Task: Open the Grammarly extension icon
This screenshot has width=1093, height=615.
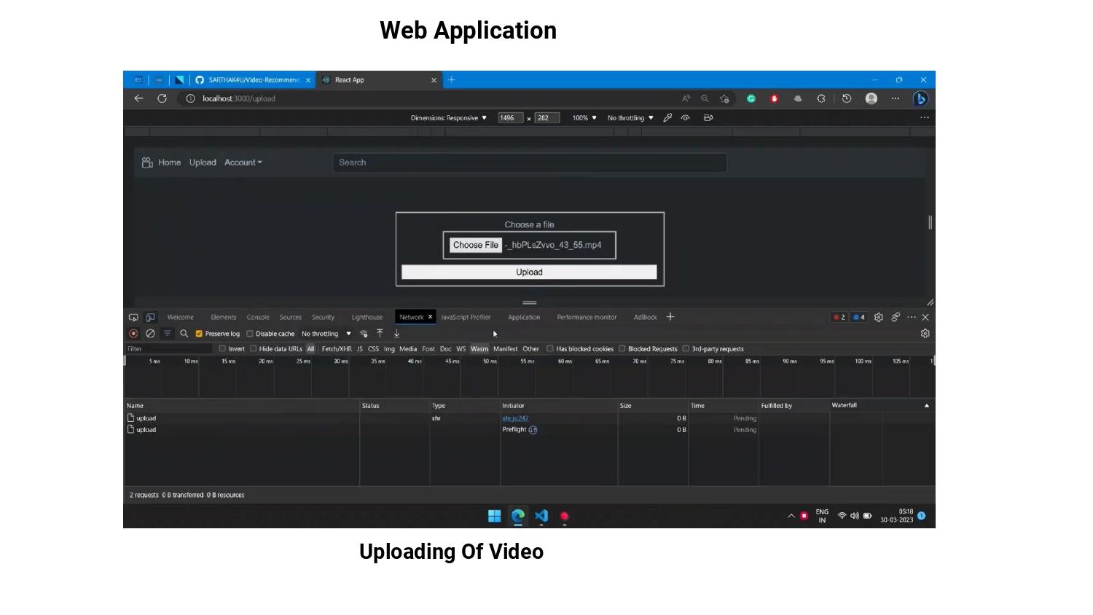Action: 751,98
